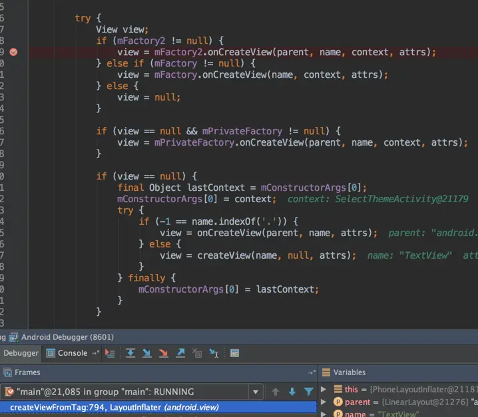The image size is (478, 417).
Task: Click the thread icon in the thread selector
Action: tap(9, 392)
